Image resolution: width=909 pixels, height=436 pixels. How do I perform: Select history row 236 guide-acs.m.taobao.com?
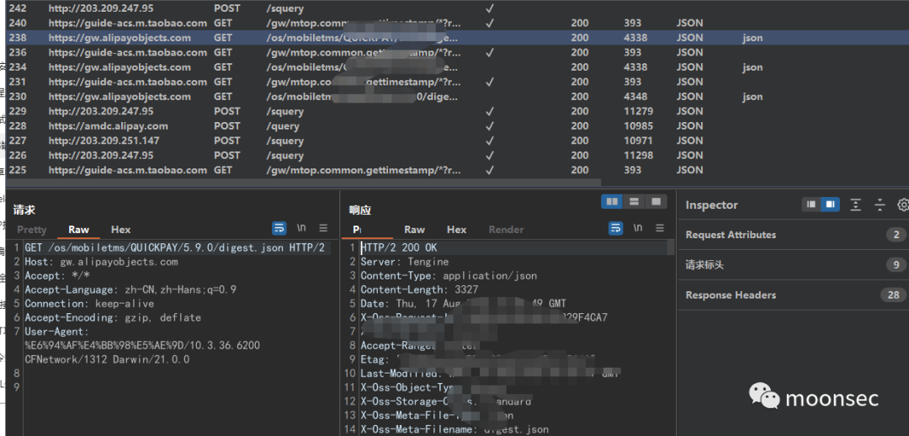[457, 52]
